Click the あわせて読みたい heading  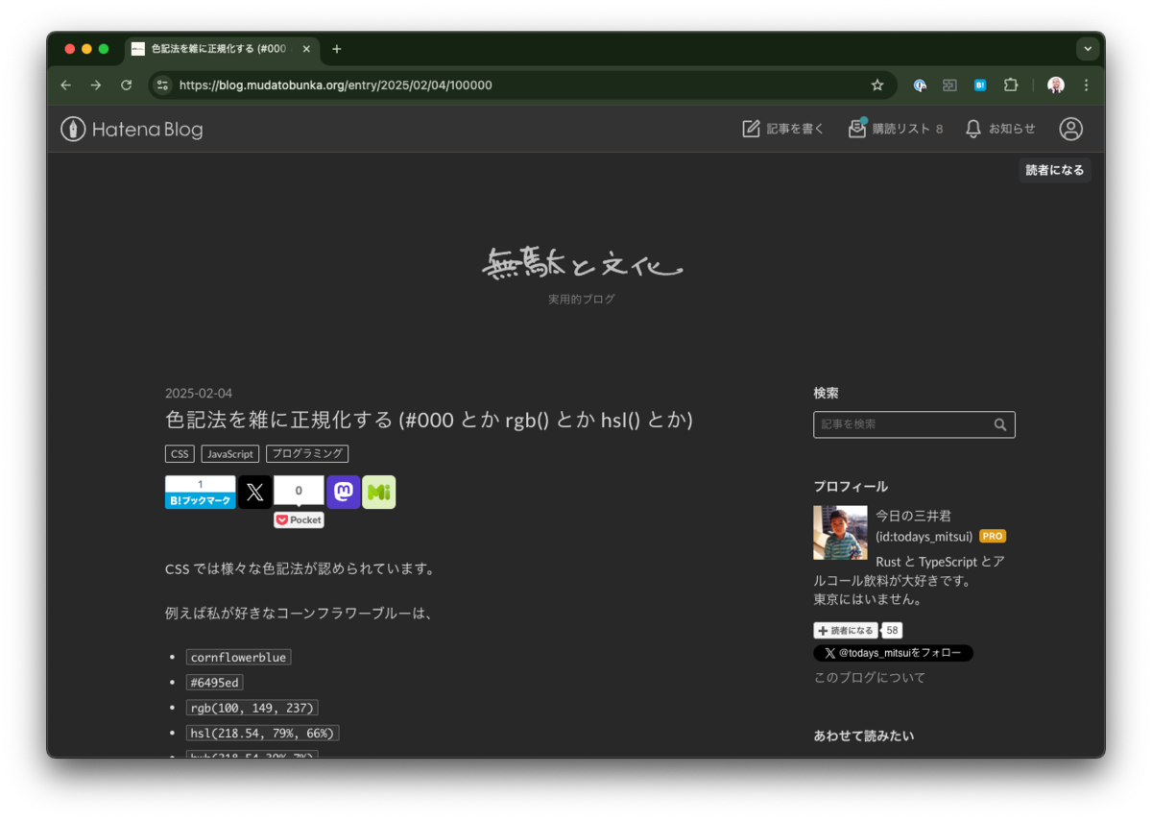point(863,736)
